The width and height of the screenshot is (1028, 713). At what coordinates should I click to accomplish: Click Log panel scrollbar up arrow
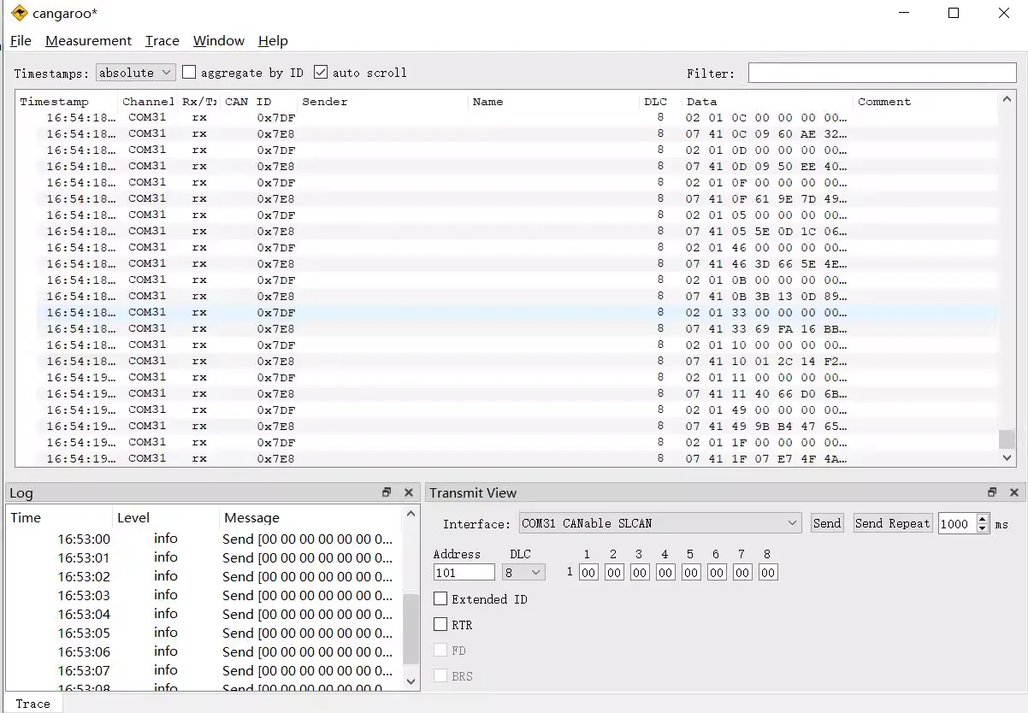(411, 514)
